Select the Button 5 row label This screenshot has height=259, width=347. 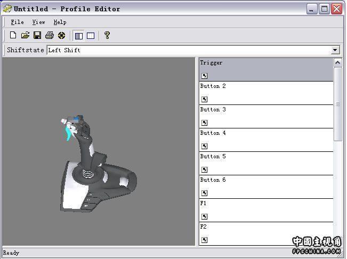pyautogui.click(x=213, y=156)
